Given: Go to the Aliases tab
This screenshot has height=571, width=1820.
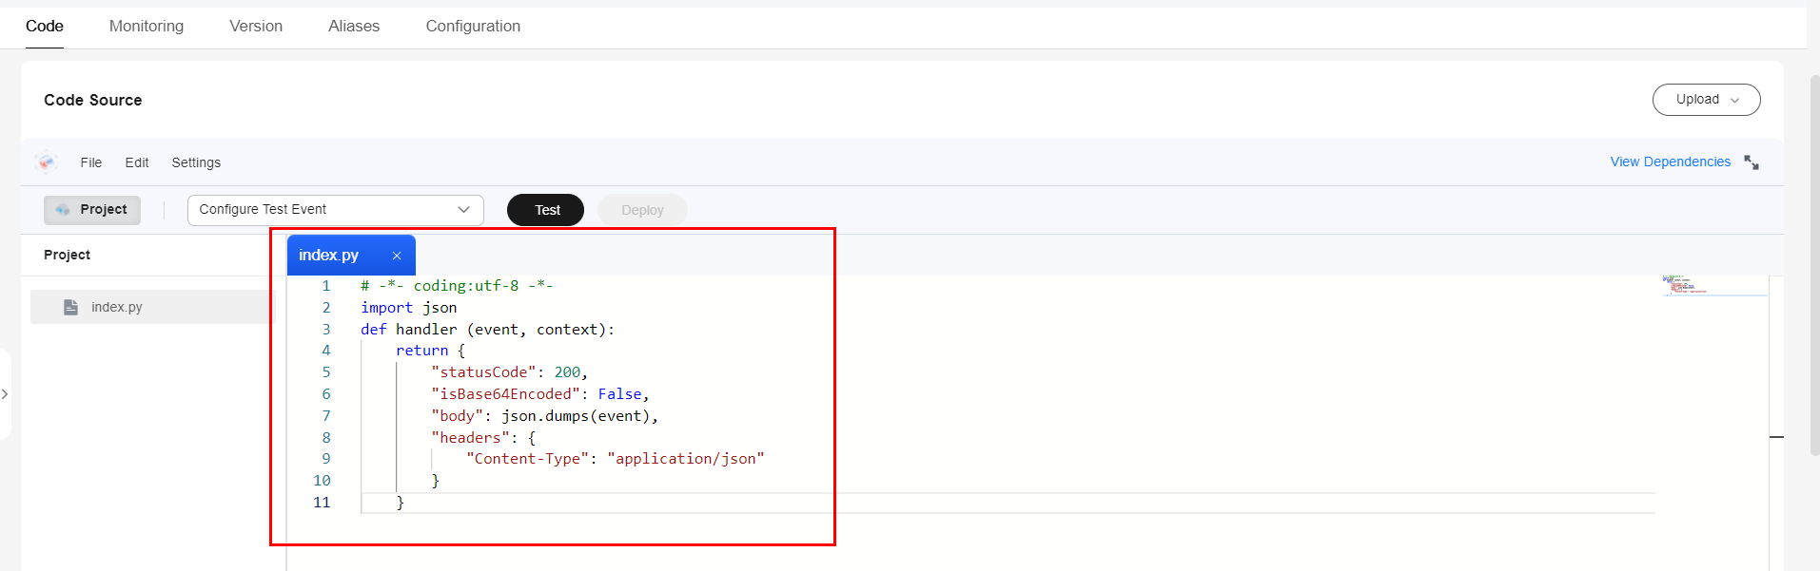Looking at the screenshot, I should [354, 26].
